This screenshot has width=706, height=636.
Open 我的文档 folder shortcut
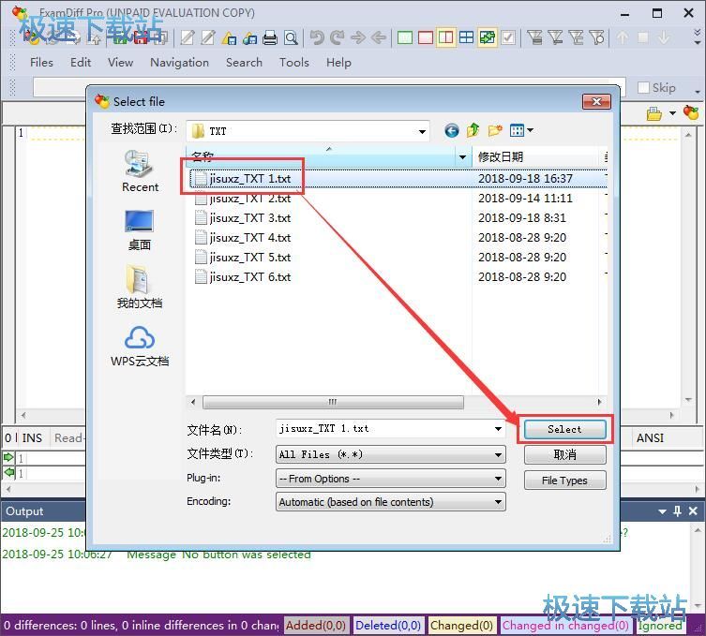pyautogui.click(x=140, y=288)
